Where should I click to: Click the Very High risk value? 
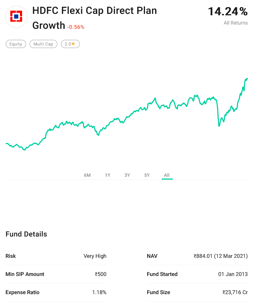(95, 256)
